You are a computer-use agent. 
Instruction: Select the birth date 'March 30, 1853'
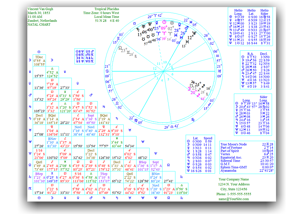click(x=39, y=13)
